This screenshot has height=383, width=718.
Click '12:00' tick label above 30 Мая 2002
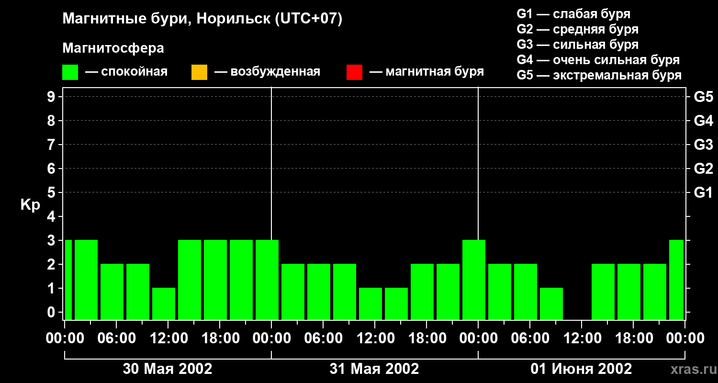point(168,338)
